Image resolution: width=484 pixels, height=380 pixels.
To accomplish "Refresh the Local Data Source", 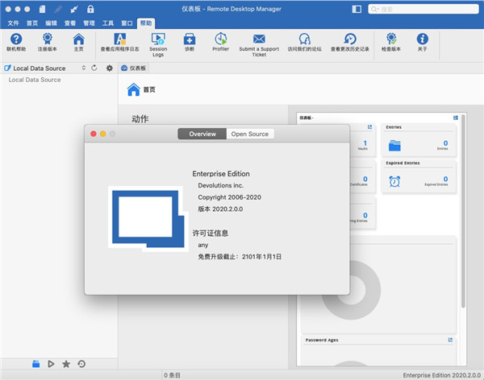I will (94, 68).
